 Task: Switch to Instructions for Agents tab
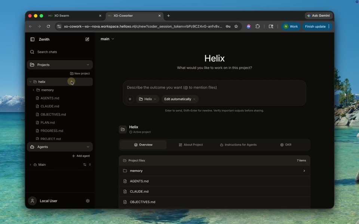point(238,145)
